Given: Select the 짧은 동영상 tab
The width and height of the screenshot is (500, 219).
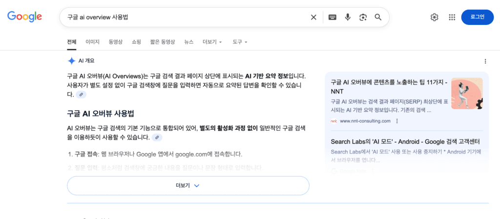Looking at the screenshot, I should click(x=163, y=42).
